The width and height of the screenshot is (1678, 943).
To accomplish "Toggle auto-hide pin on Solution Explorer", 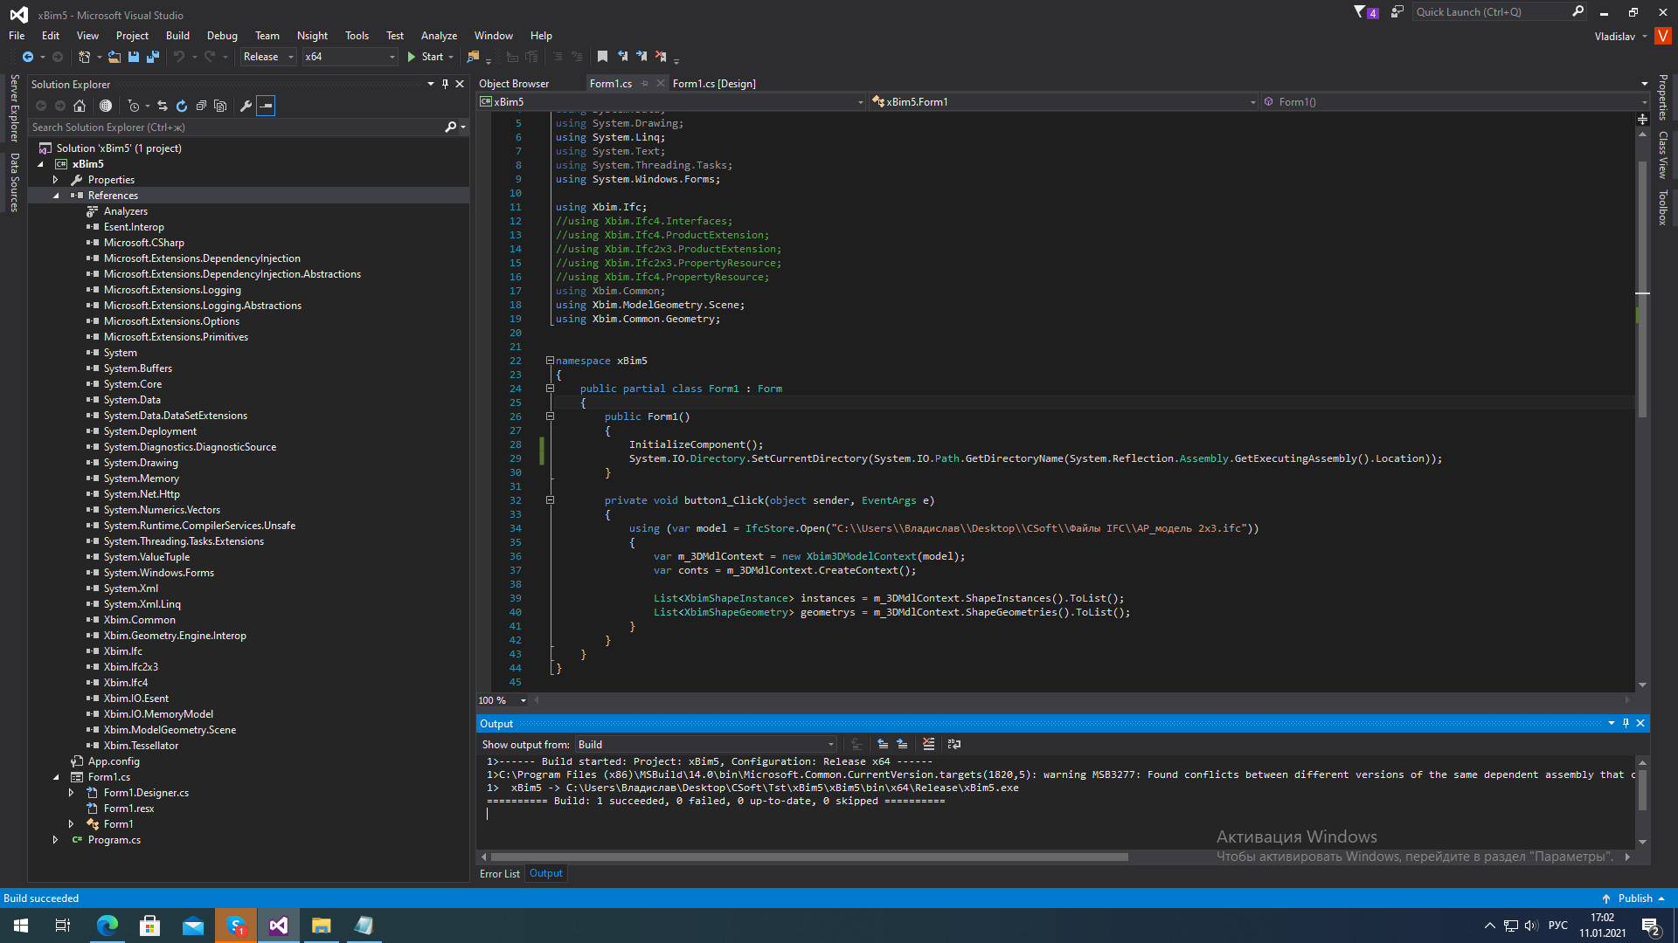I will [x=446, y=84].
